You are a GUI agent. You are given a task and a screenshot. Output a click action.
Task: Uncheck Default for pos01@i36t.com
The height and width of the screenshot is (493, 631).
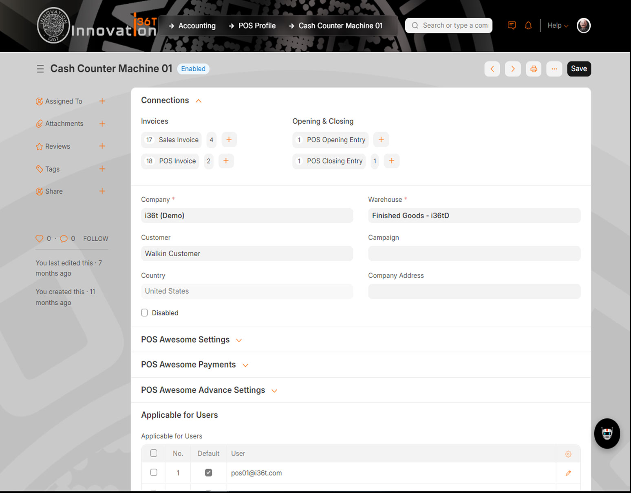[x=208, y=473]
